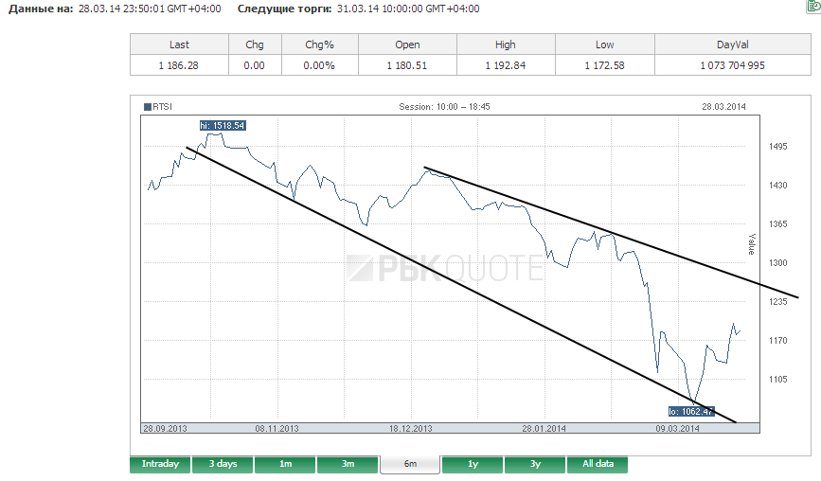Click the RTSI legend label
This screenshot has width=821, height=481.
point(162,107)
